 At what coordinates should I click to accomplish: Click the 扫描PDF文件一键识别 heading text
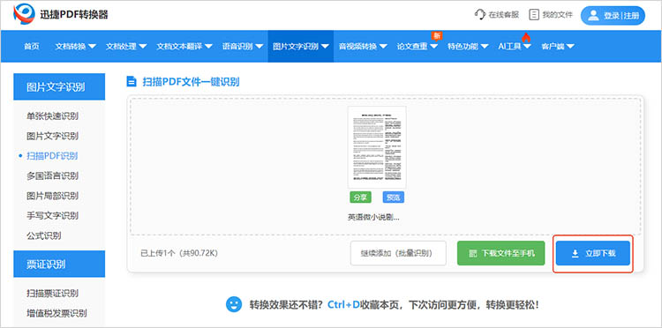[x=191, y=82]
